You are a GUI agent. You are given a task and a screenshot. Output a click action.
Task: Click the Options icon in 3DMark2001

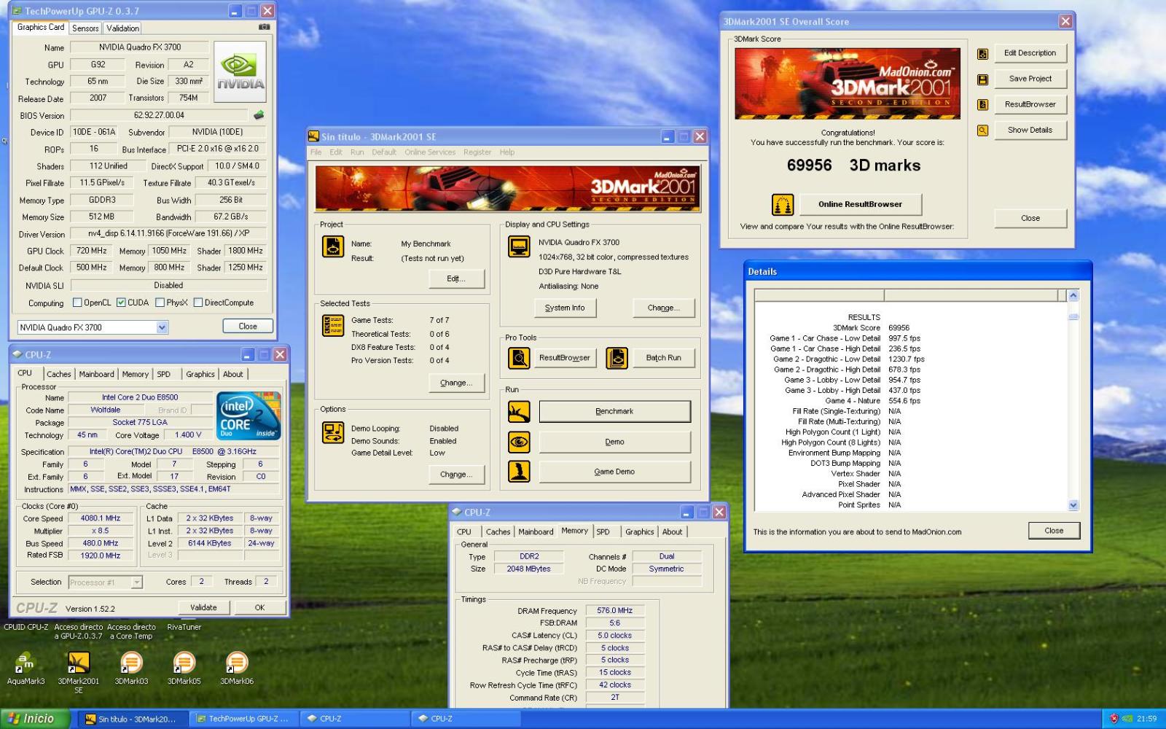pos(333,432)
